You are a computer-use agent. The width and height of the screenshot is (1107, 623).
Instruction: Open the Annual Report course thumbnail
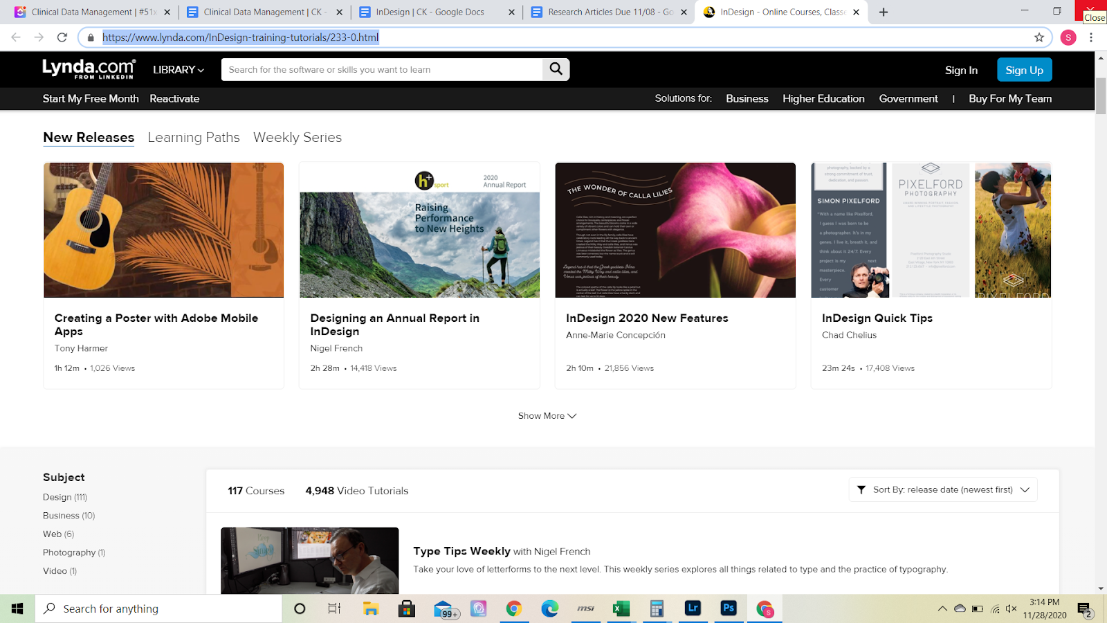pyautogui.click(x=419, y=230)
